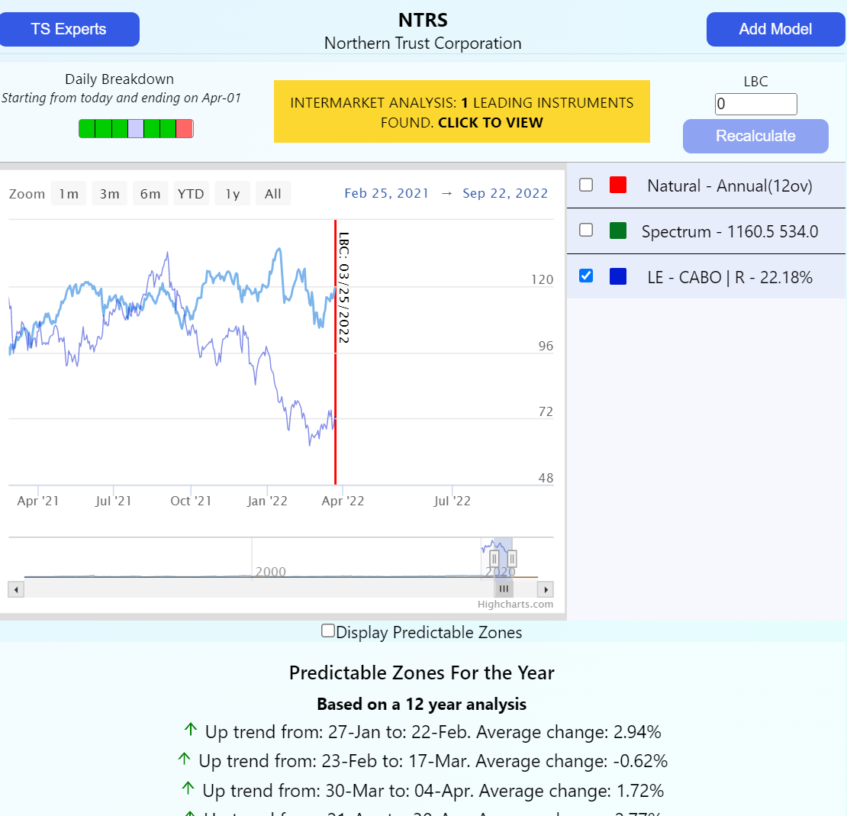Screen dimensions: 847x816
Task: Click the left scroll arrow below the chart
Action: click(15, 589)
